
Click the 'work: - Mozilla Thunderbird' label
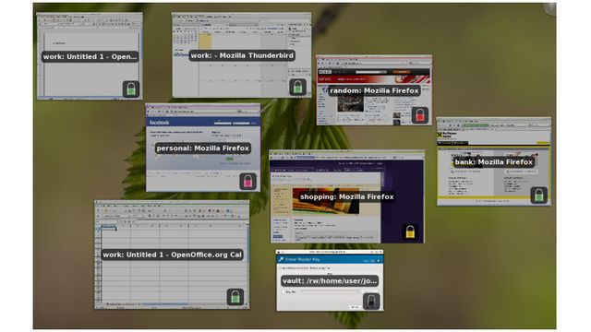[242, 55]
